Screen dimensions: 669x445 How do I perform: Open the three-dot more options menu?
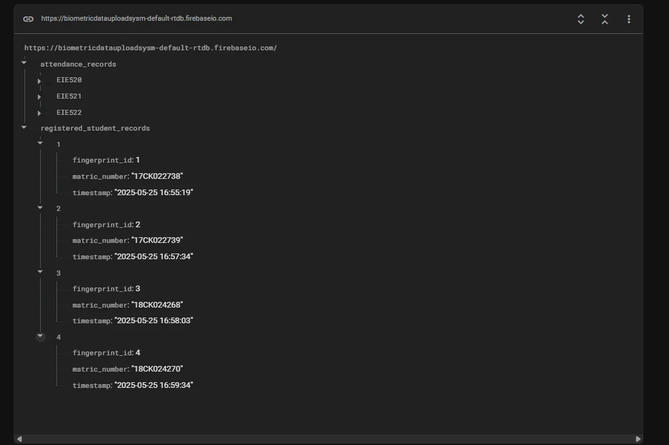tap(628, 19)
